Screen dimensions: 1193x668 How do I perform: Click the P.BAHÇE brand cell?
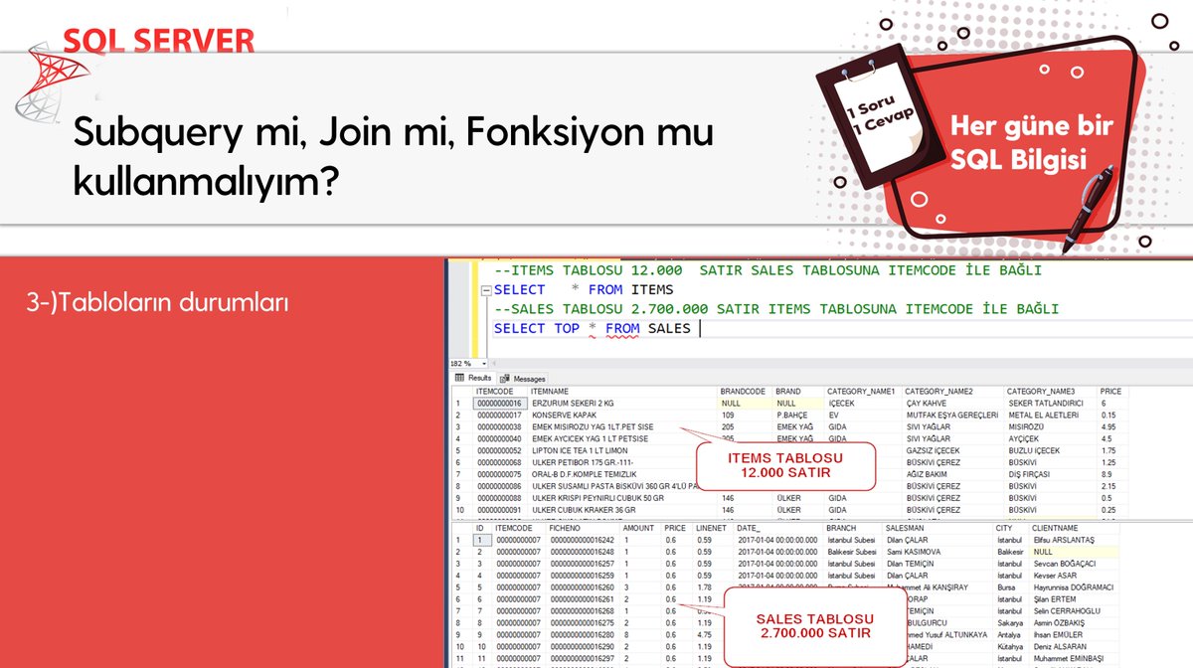(792, 416)
